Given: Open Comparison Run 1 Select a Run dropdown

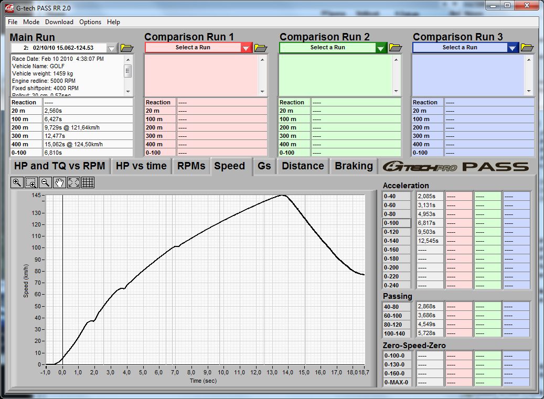Looking at the screenshot, I should [x=246, y=48].
